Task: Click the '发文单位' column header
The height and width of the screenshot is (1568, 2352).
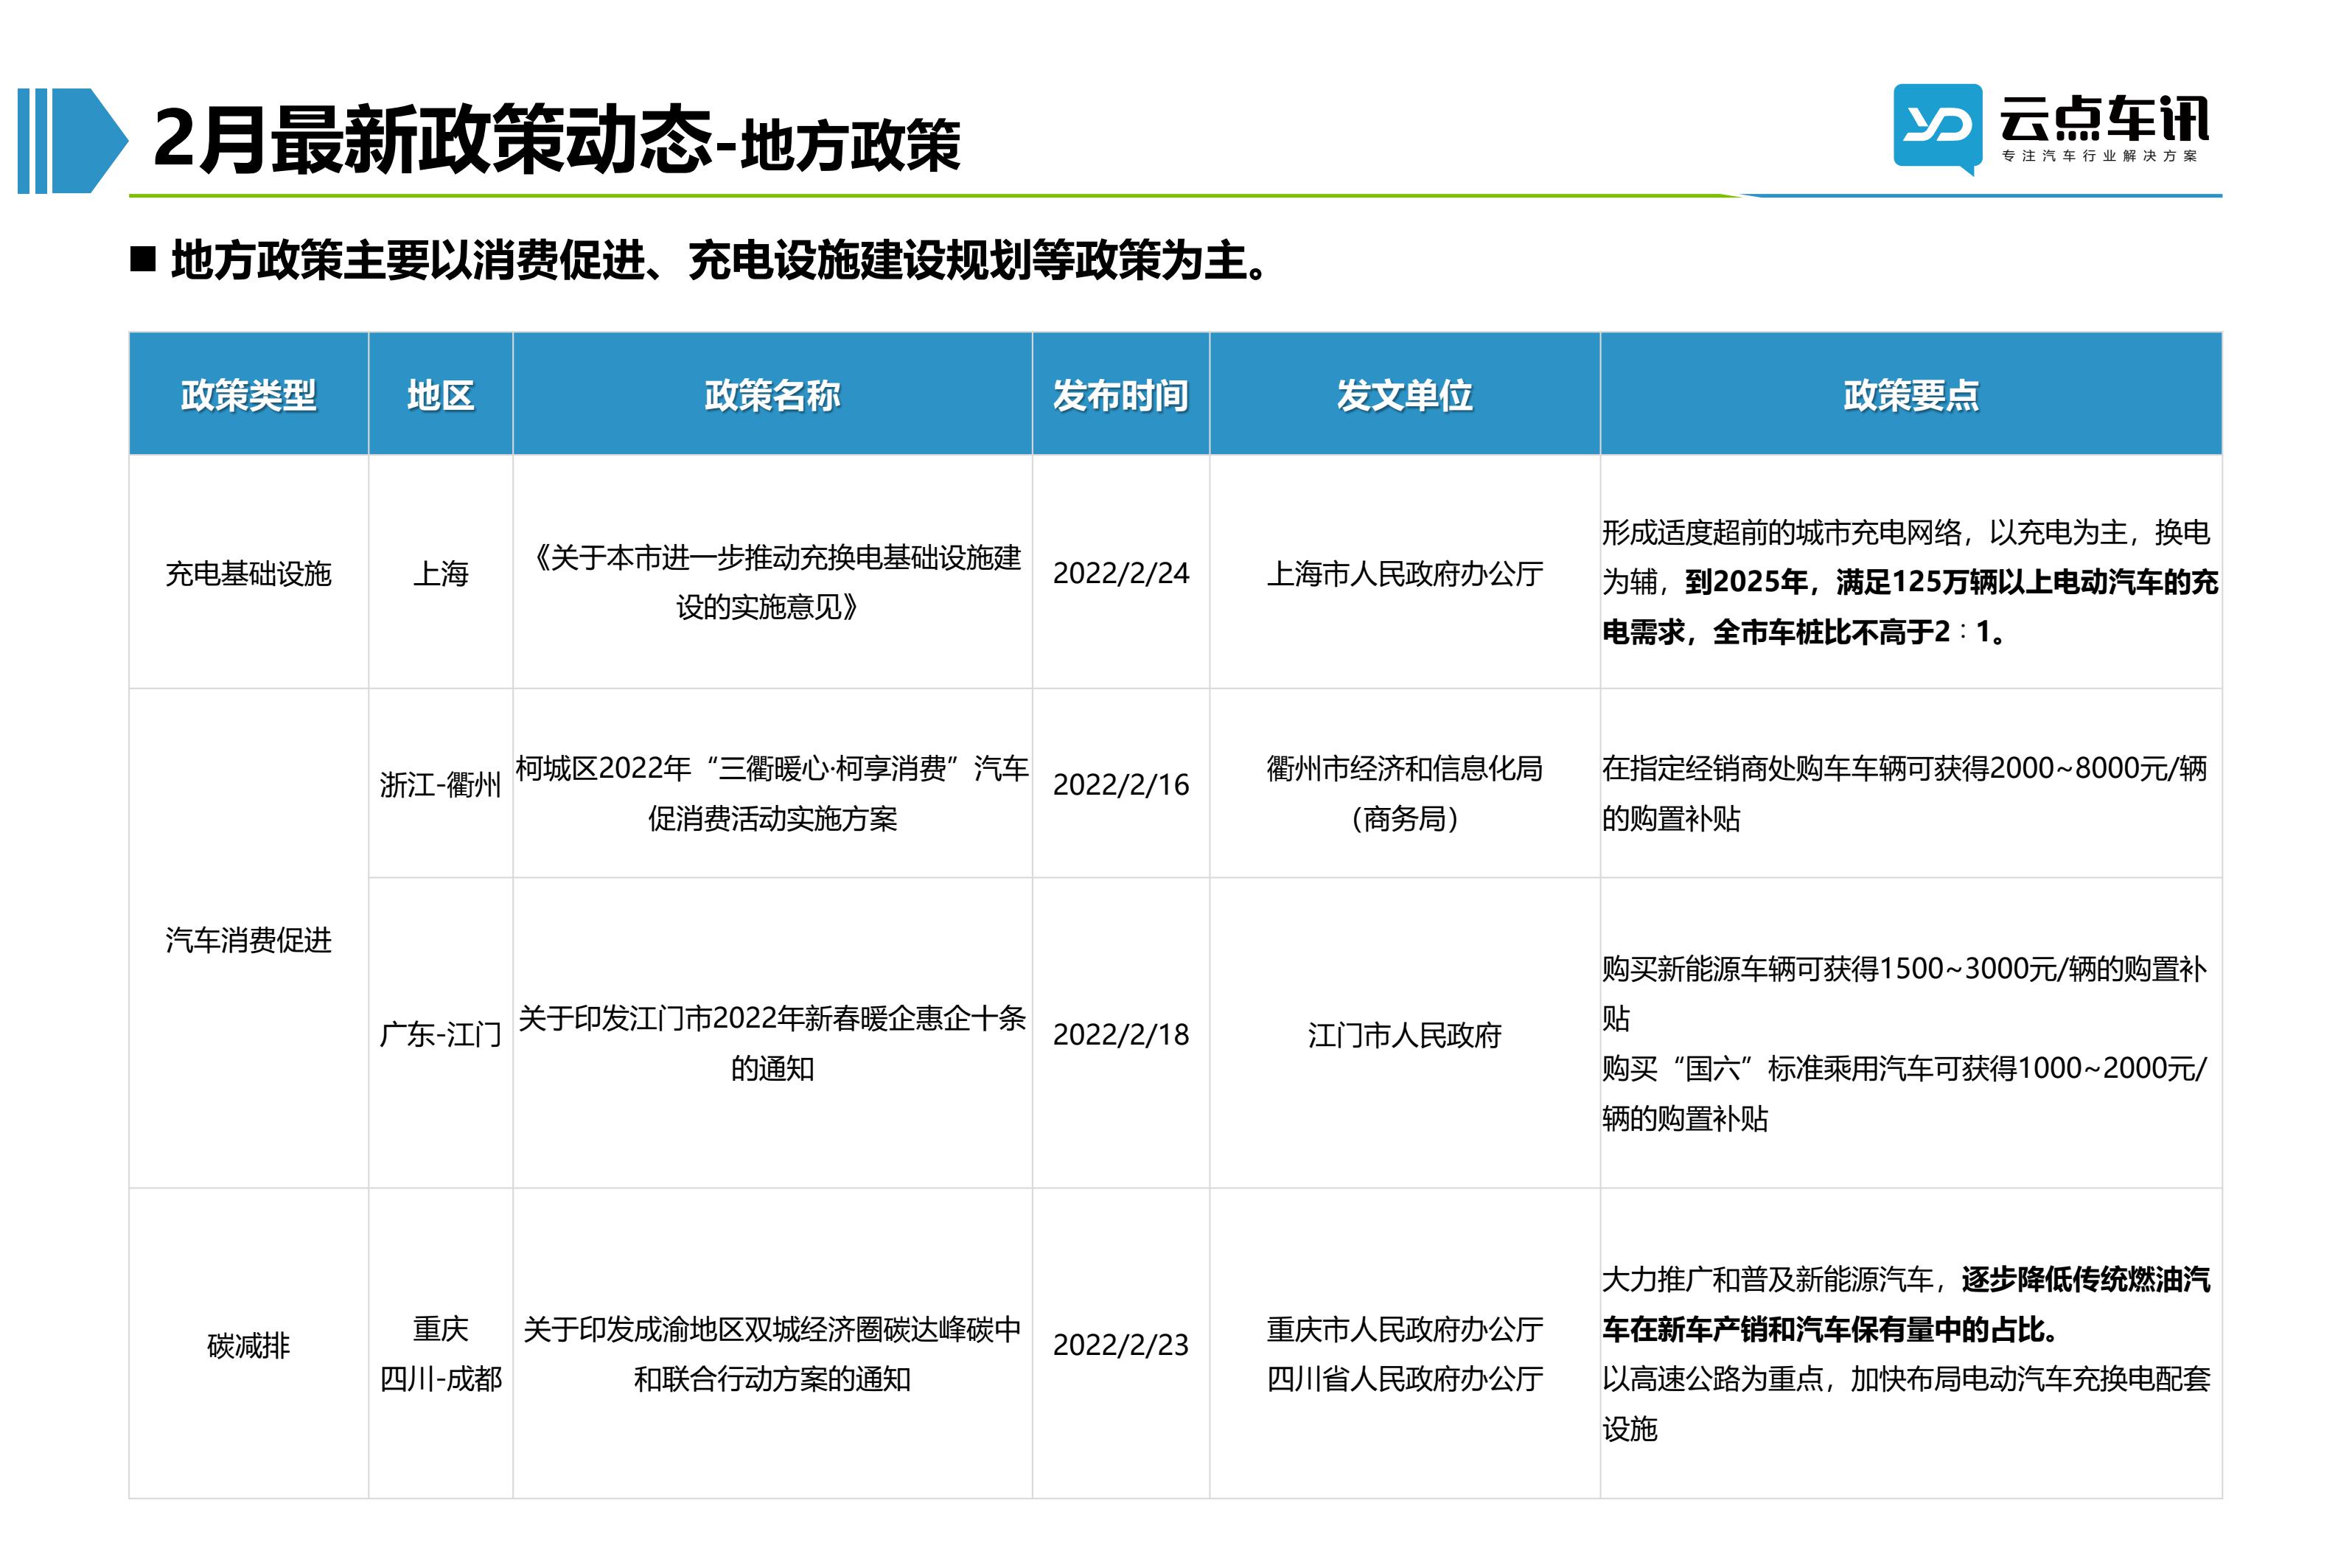Action: (x=1404, y=395)
